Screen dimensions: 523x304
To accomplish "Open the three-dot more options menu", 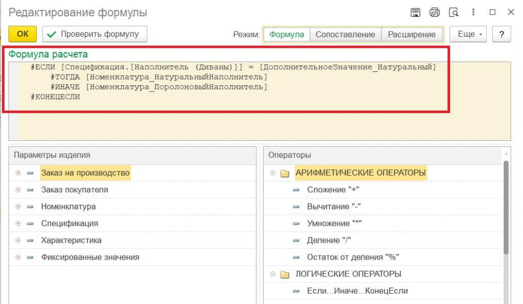I will coord(473,12).
